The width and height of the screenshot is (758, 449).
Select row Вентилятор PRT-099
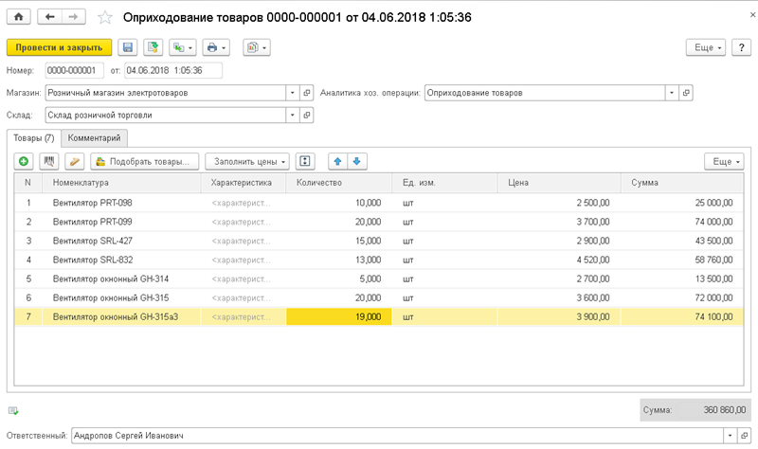click(378, 222)
